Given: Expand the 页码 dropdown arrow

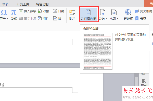Looking at the screenshot, I should pos(106,19).
